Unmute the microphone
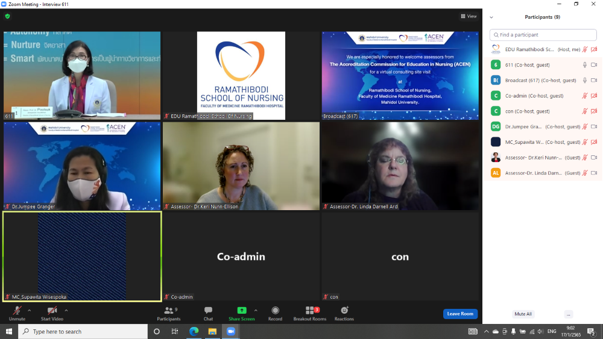This screenshot has width=603, height=339. [17, 311]
